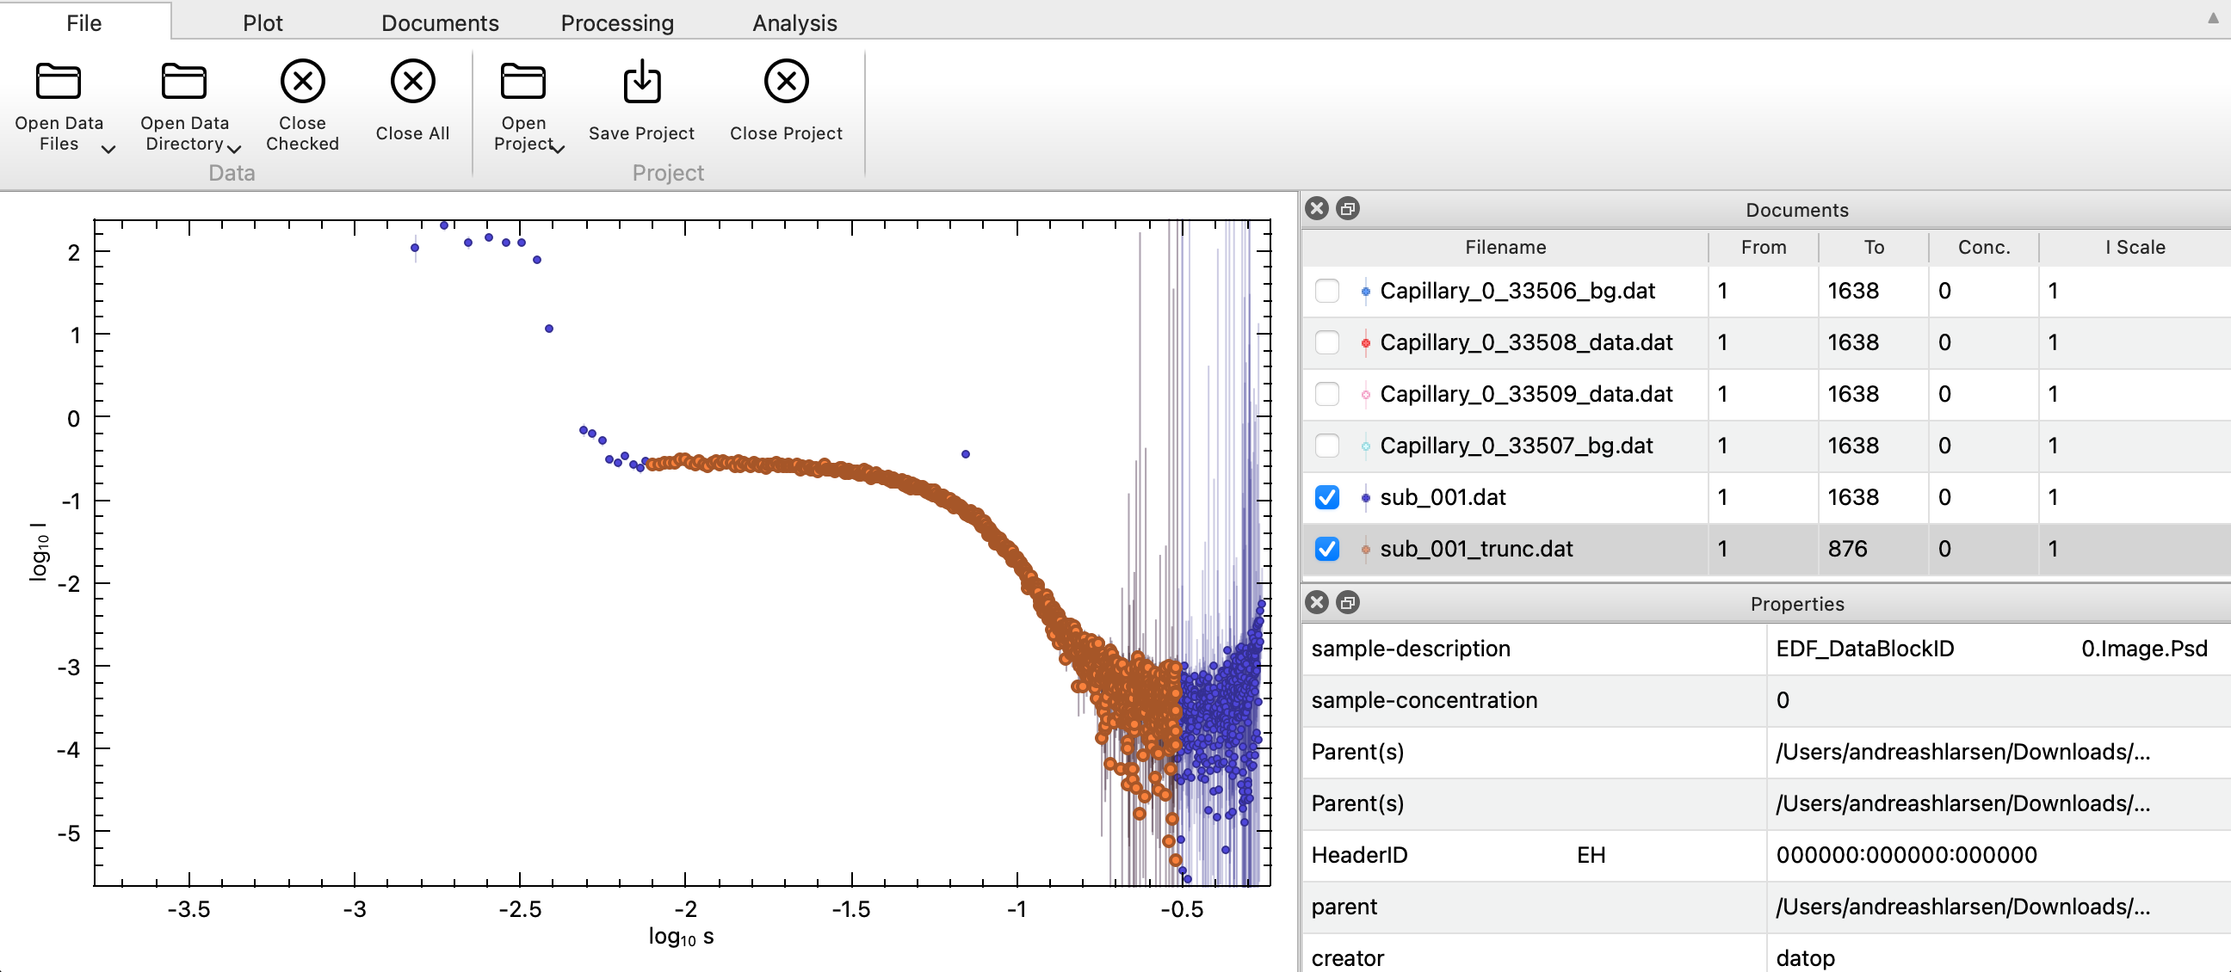Uncheck the sub_001.dat checkbox
This screenshot has height=972, width=2231.
(x=1327, y=497)
